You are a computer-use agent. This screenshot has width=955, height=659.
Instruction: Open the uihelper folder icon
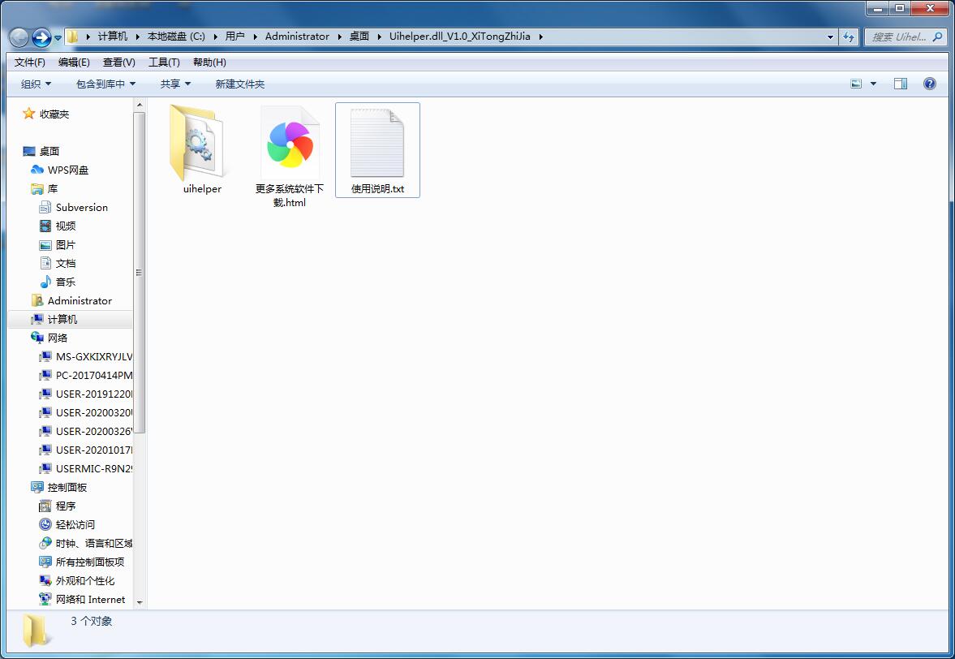click(196, 143)
